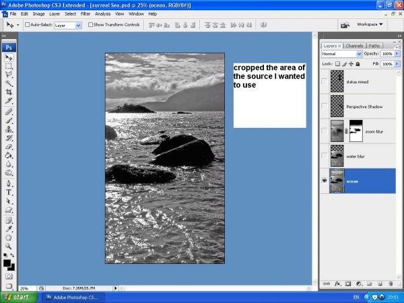Select the History Brush tool

click(9, 138)
